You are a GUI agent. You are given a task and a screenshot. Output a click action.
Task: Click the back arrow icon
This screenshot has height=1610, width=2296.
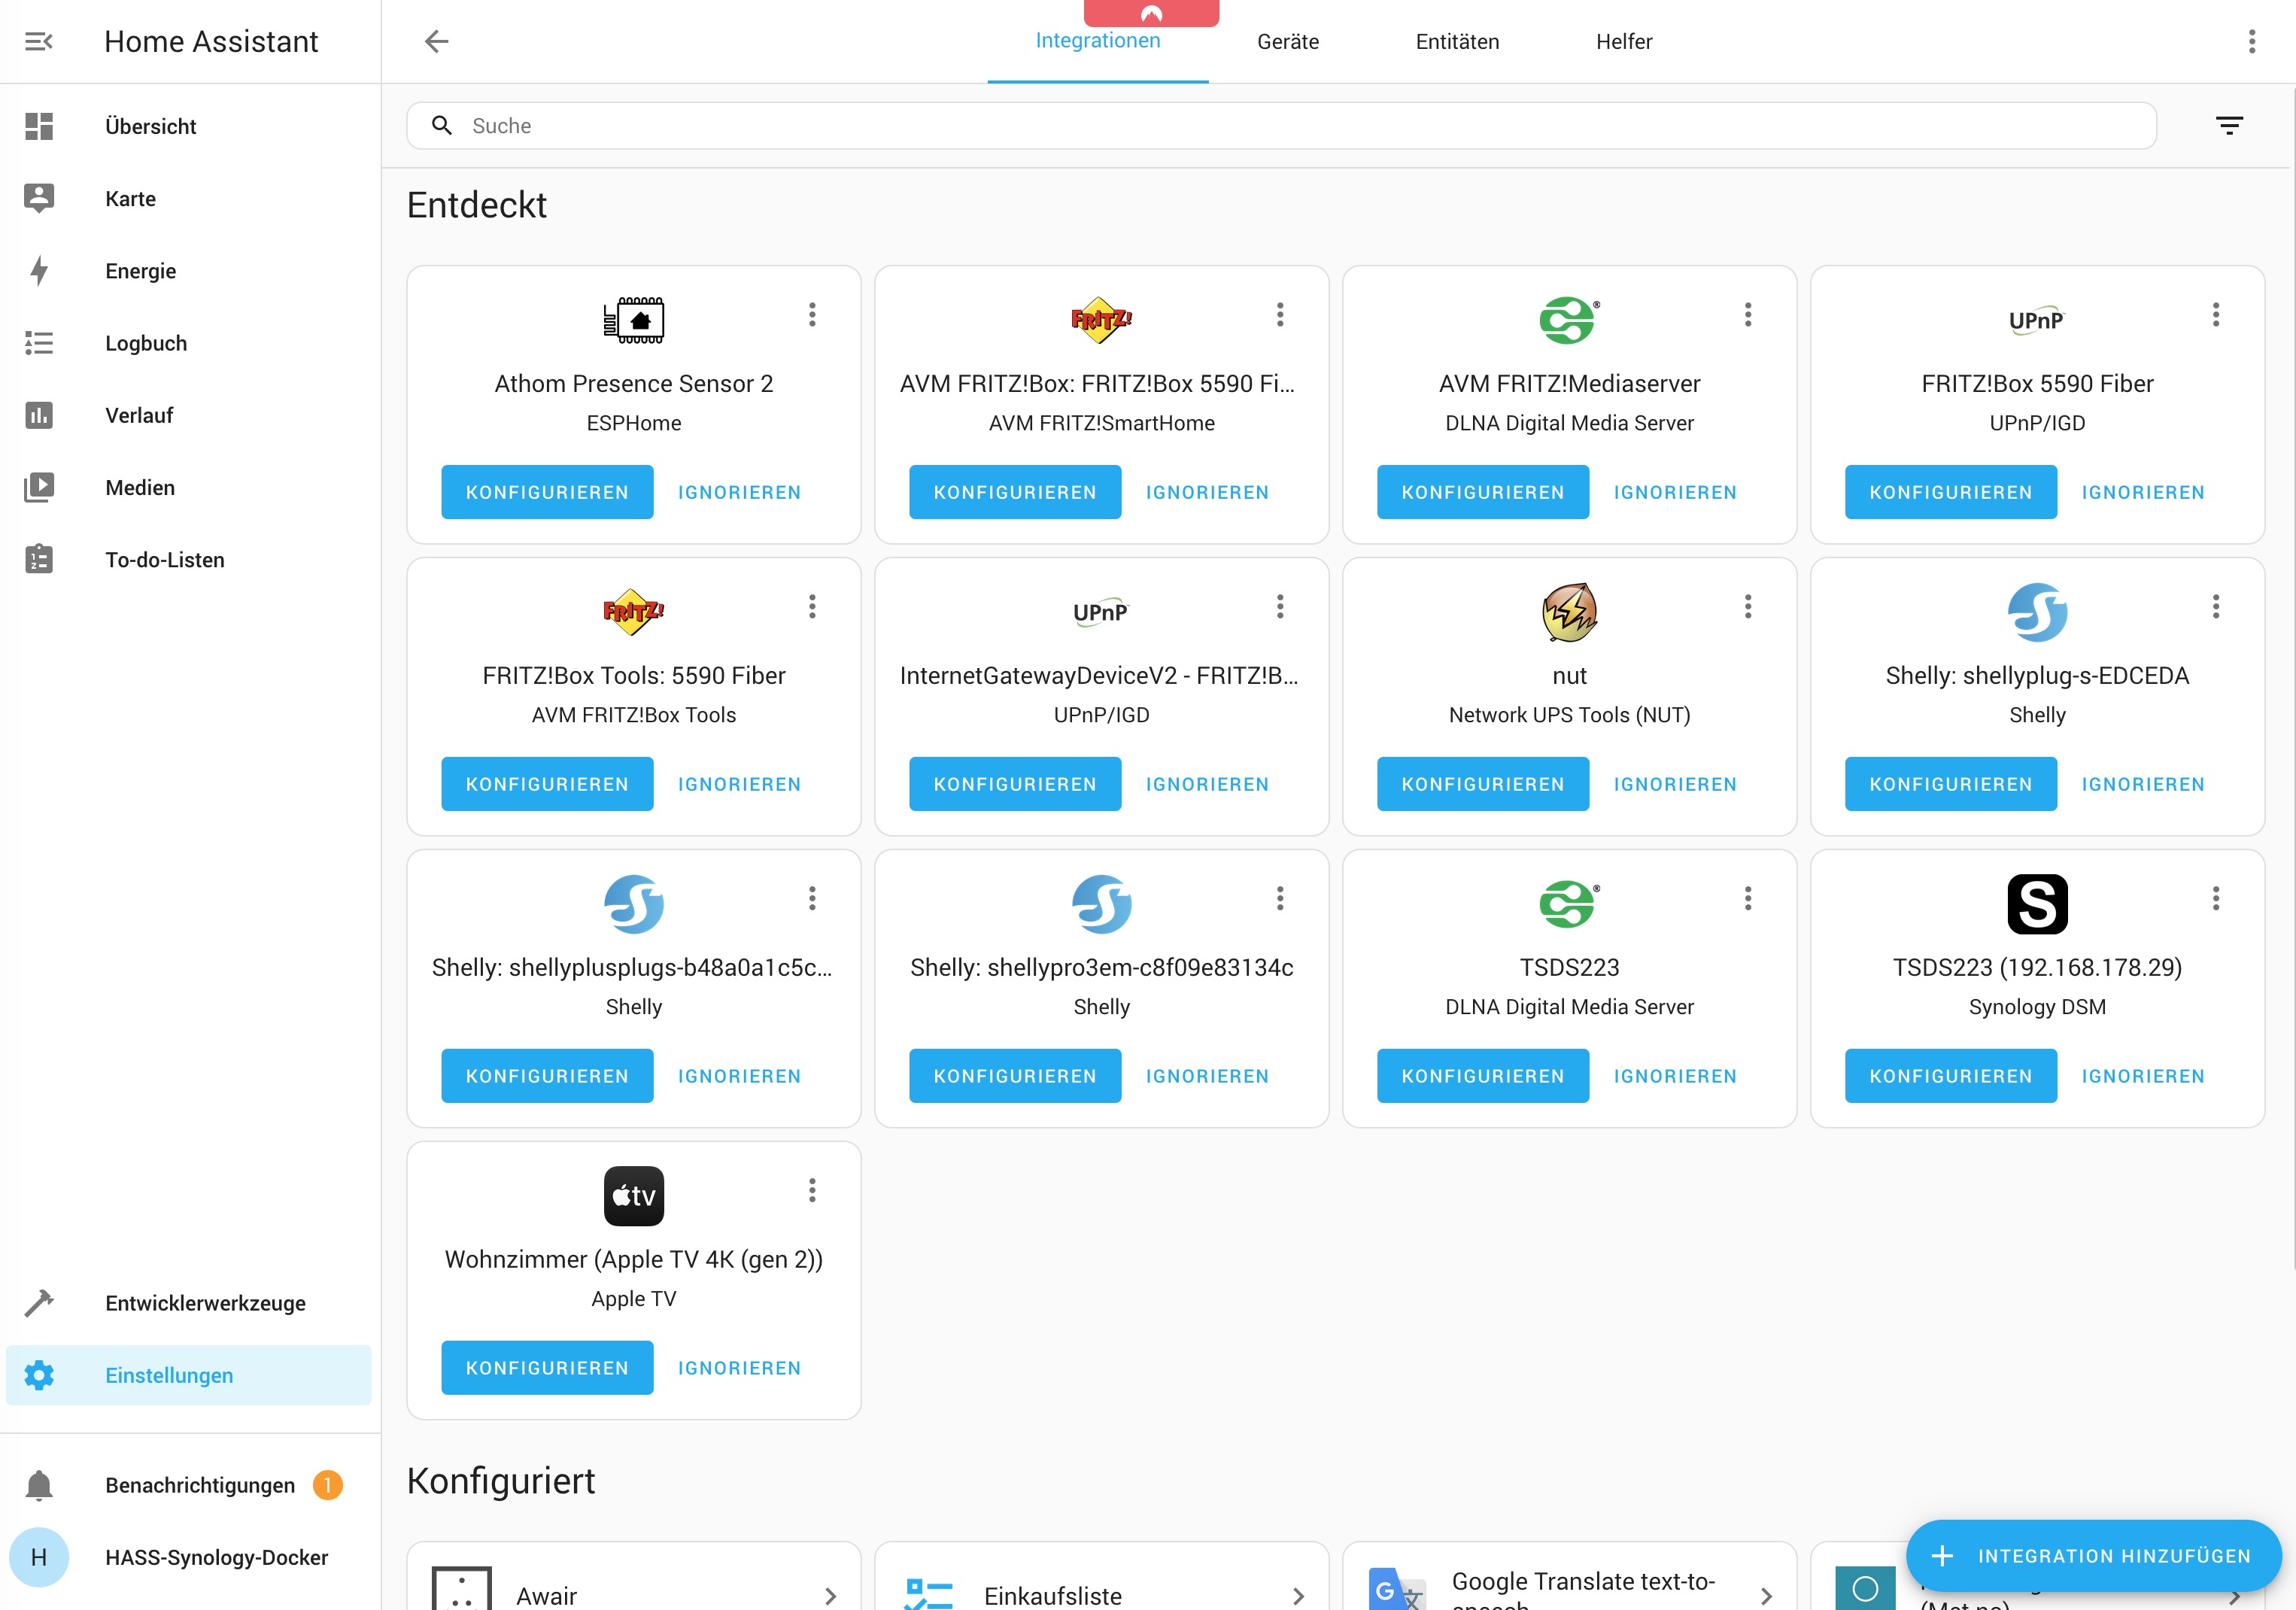point(436,41)
